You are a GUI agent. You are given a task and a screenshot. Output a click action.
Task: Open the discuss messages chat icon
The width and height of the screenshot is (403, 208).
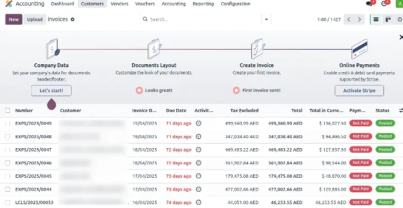(x=369, y=4)
